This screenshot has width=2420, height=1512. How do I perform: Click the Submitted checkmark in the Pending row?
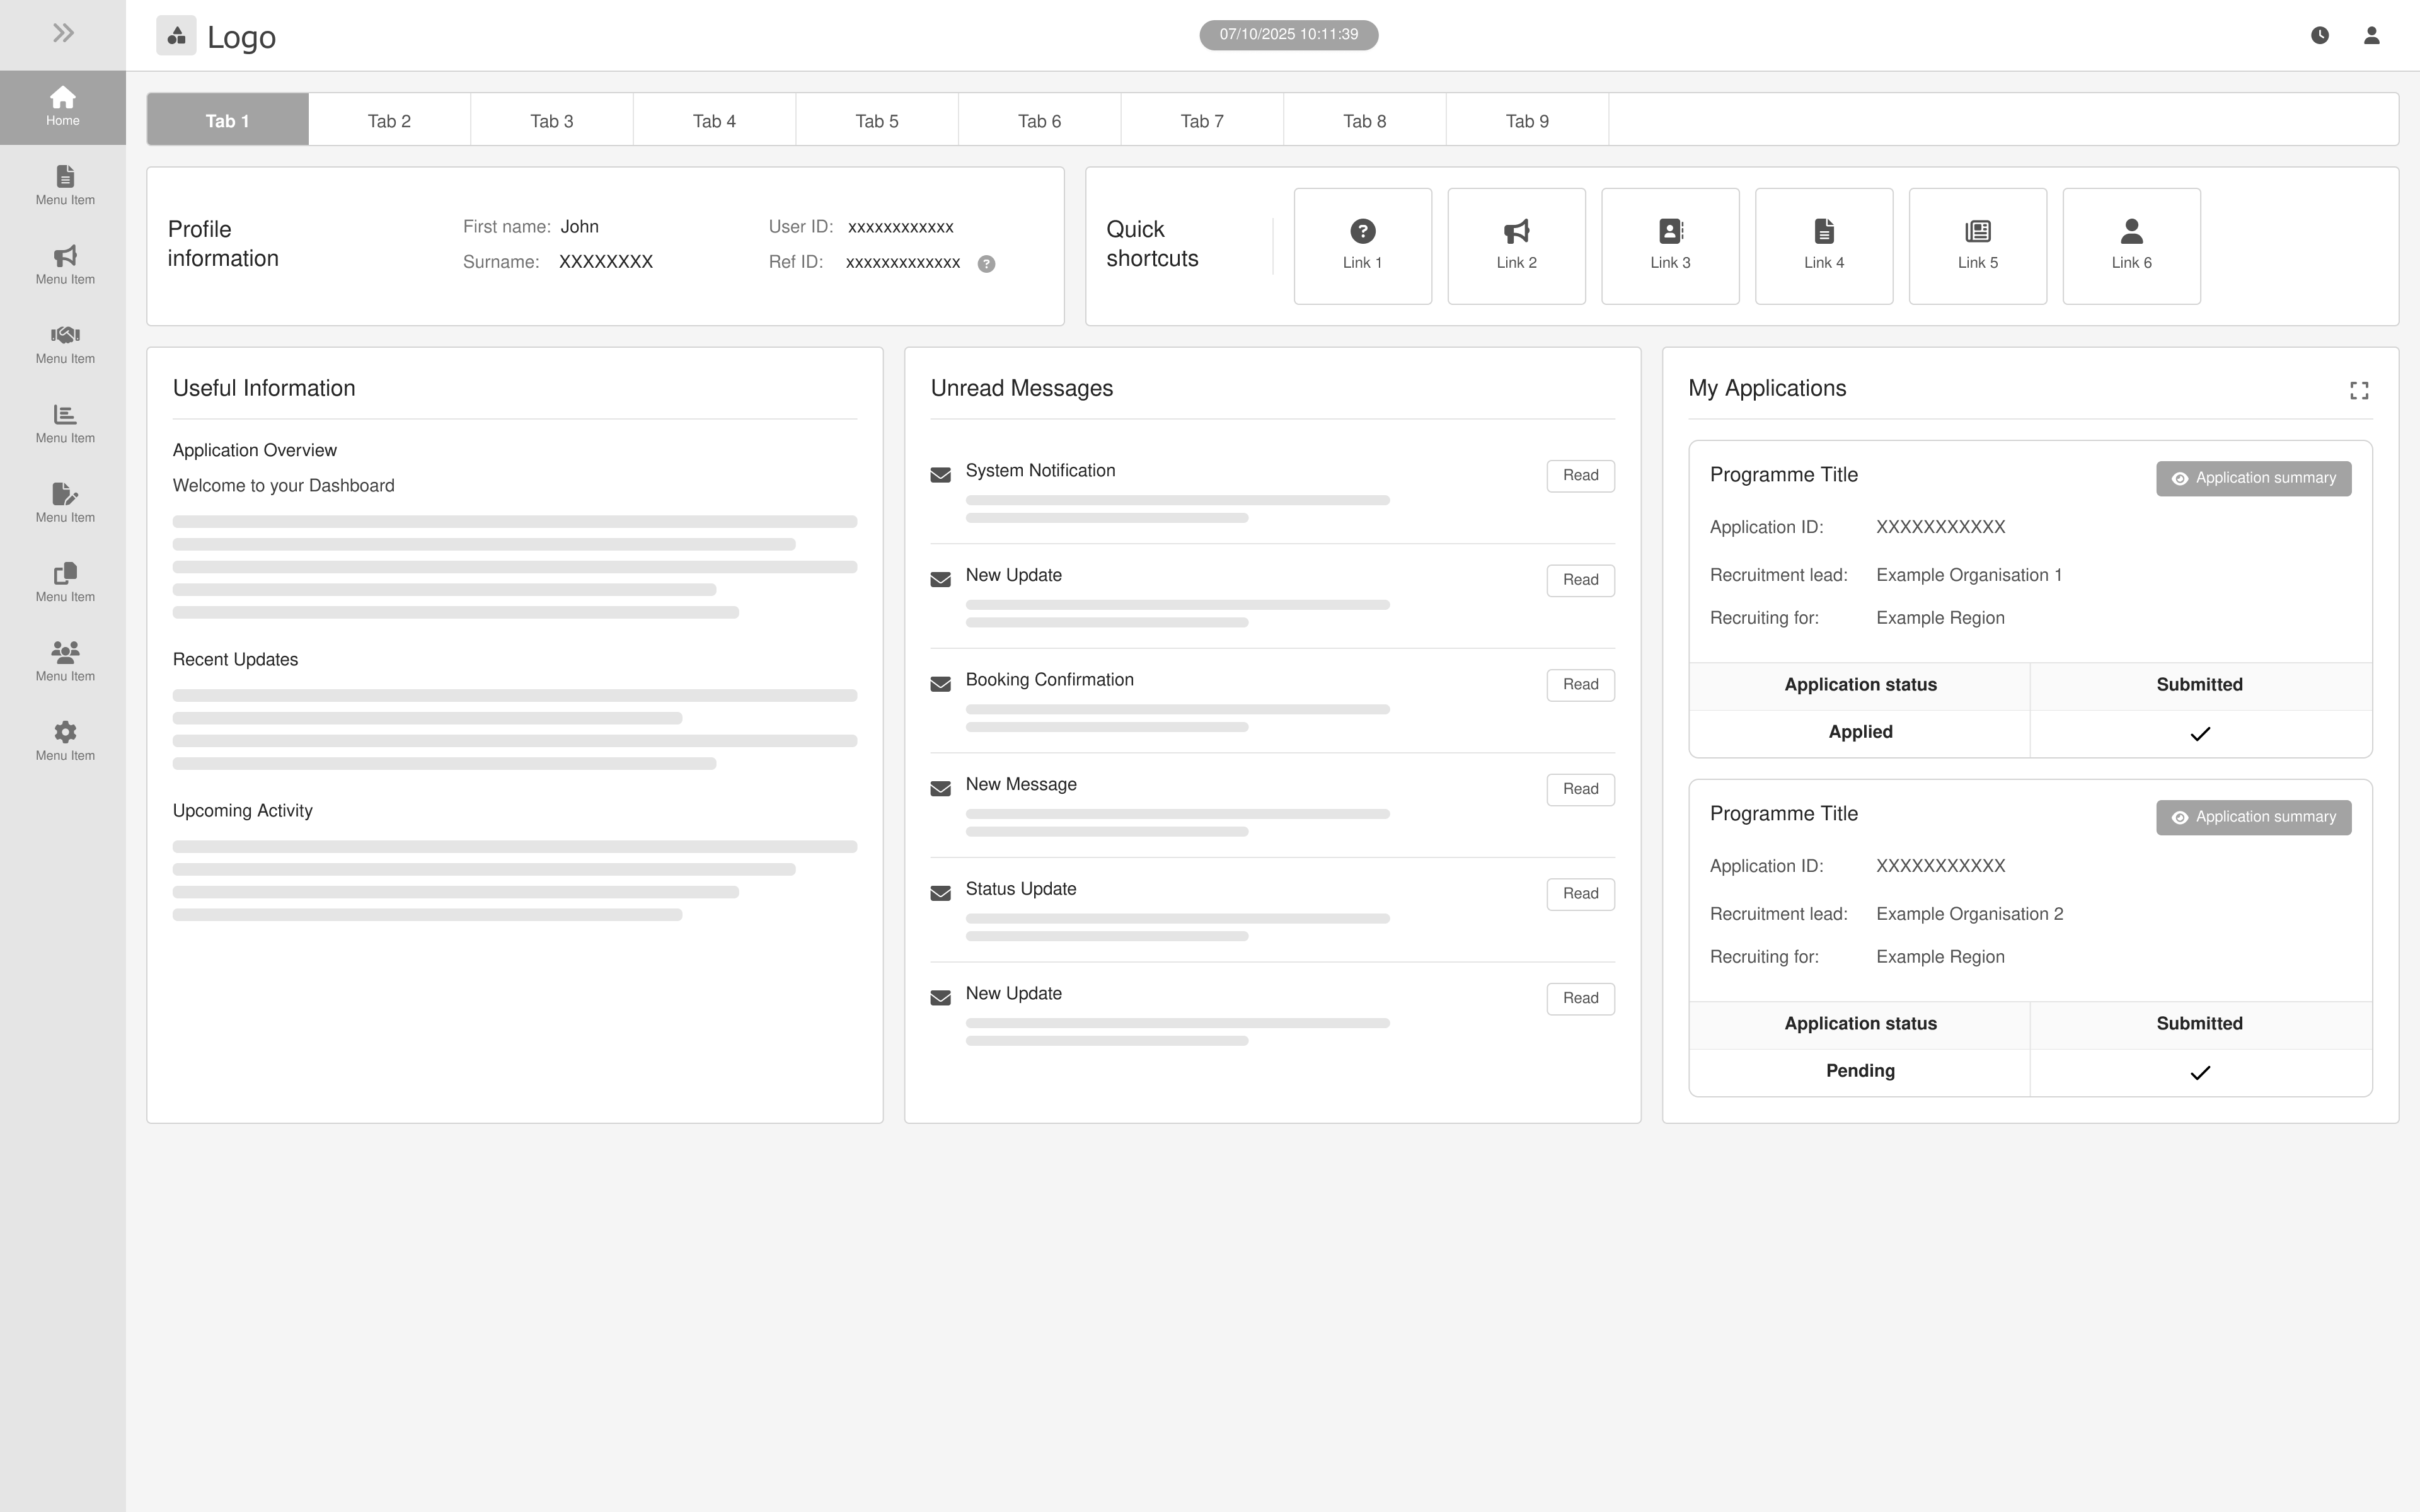point(2200,1073)
